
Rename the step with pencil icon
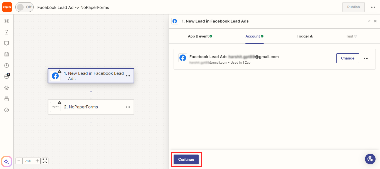[369, 21]
